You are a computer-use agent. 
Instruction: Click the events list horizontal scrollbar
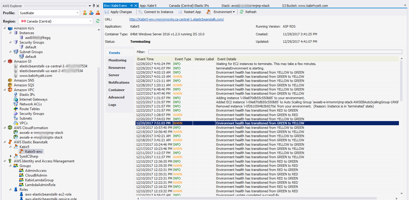(x=258, y=198)
